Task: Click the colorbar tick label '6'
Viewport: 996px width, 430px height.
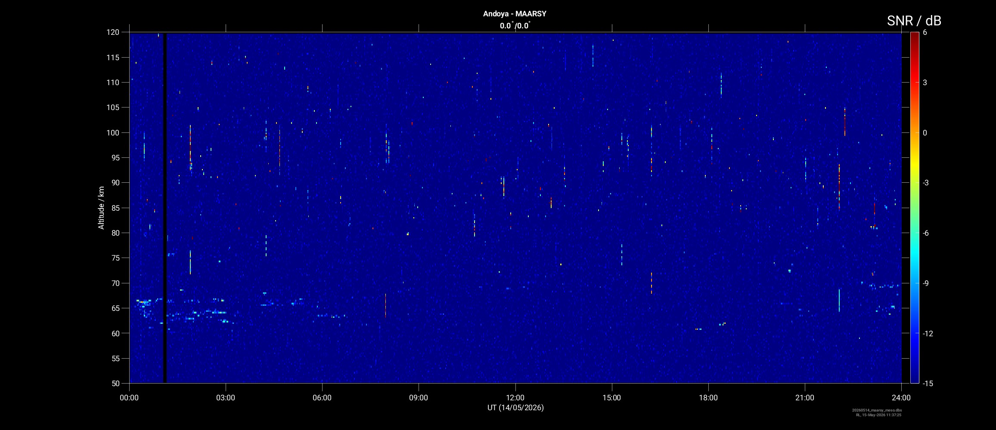Action: pos(925,32)
